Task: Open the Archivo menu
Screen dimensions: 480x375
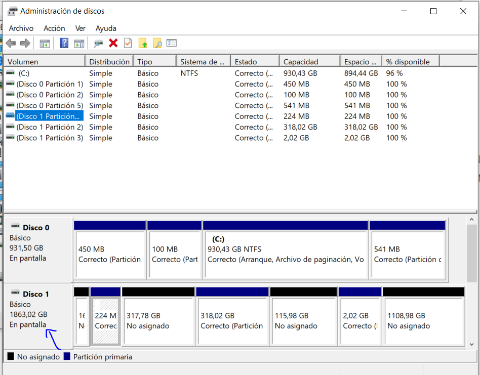Action: coord(21,28)
